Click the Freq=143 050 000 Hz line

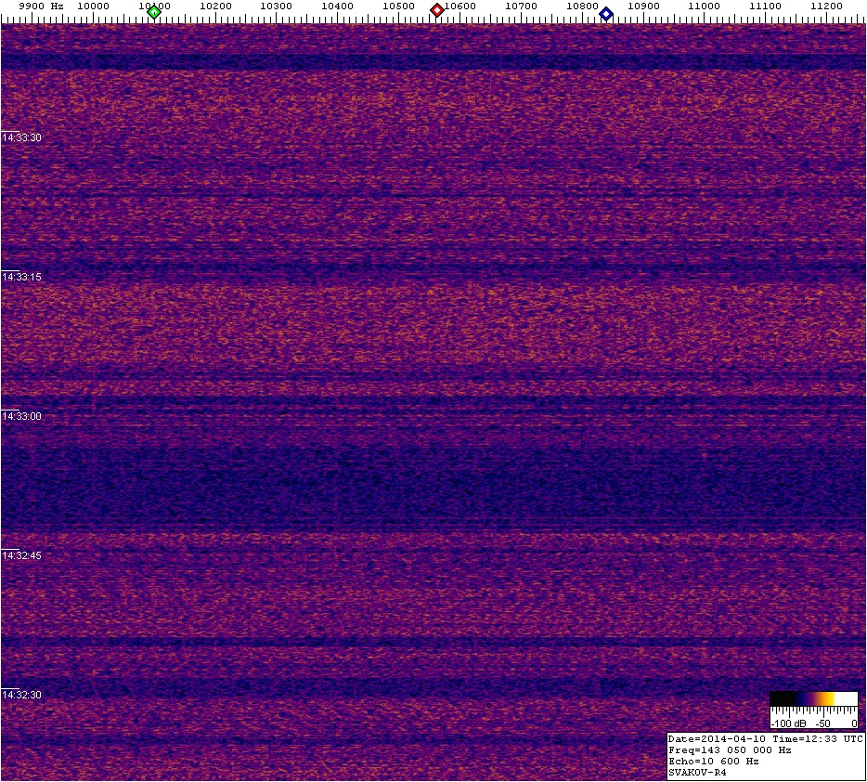(730, 749)
